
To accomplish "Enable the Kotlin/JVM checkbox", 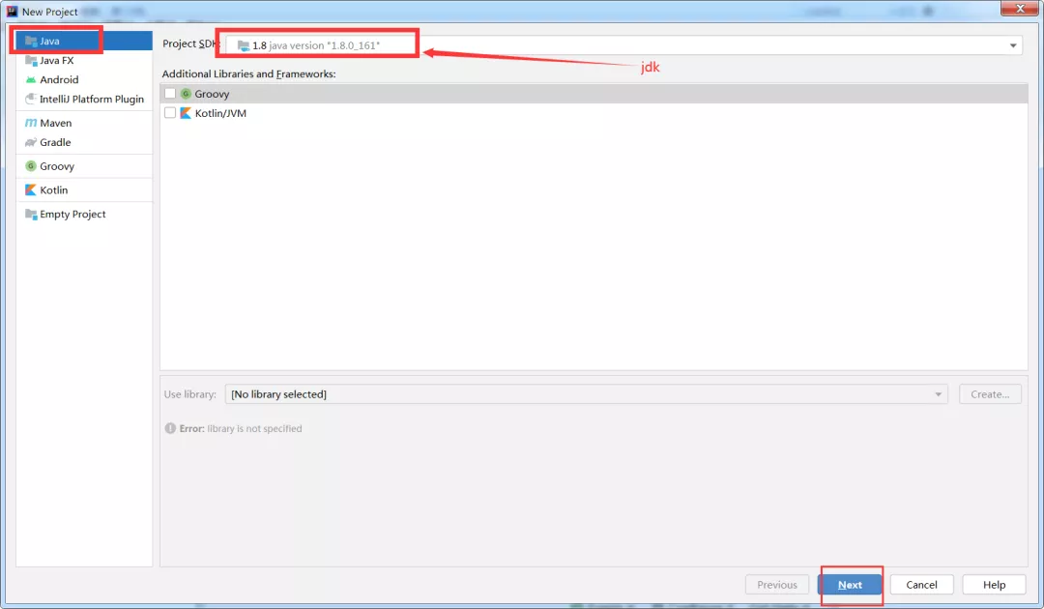I will pos(170,113).
